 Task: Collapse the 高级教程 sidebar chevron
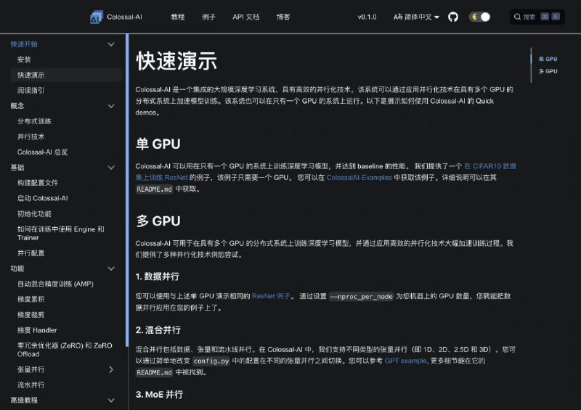coord(111,401)
